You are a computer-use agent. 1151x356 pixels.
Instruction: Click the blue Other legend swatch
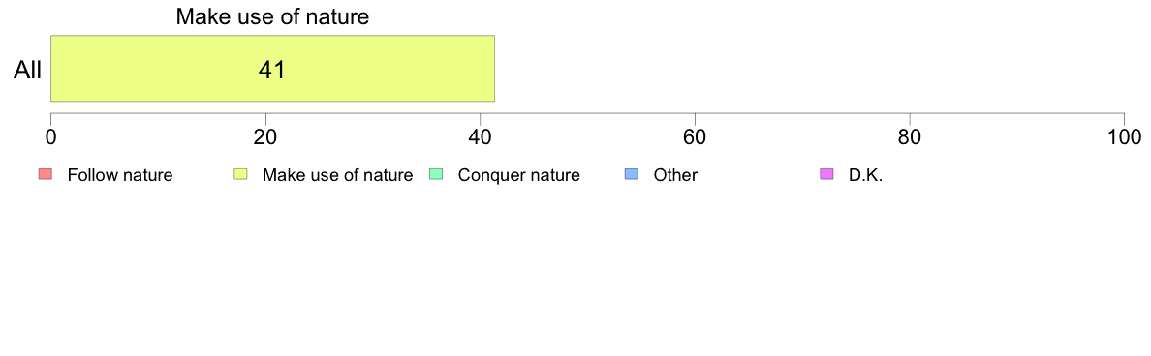tap(631, 174)
